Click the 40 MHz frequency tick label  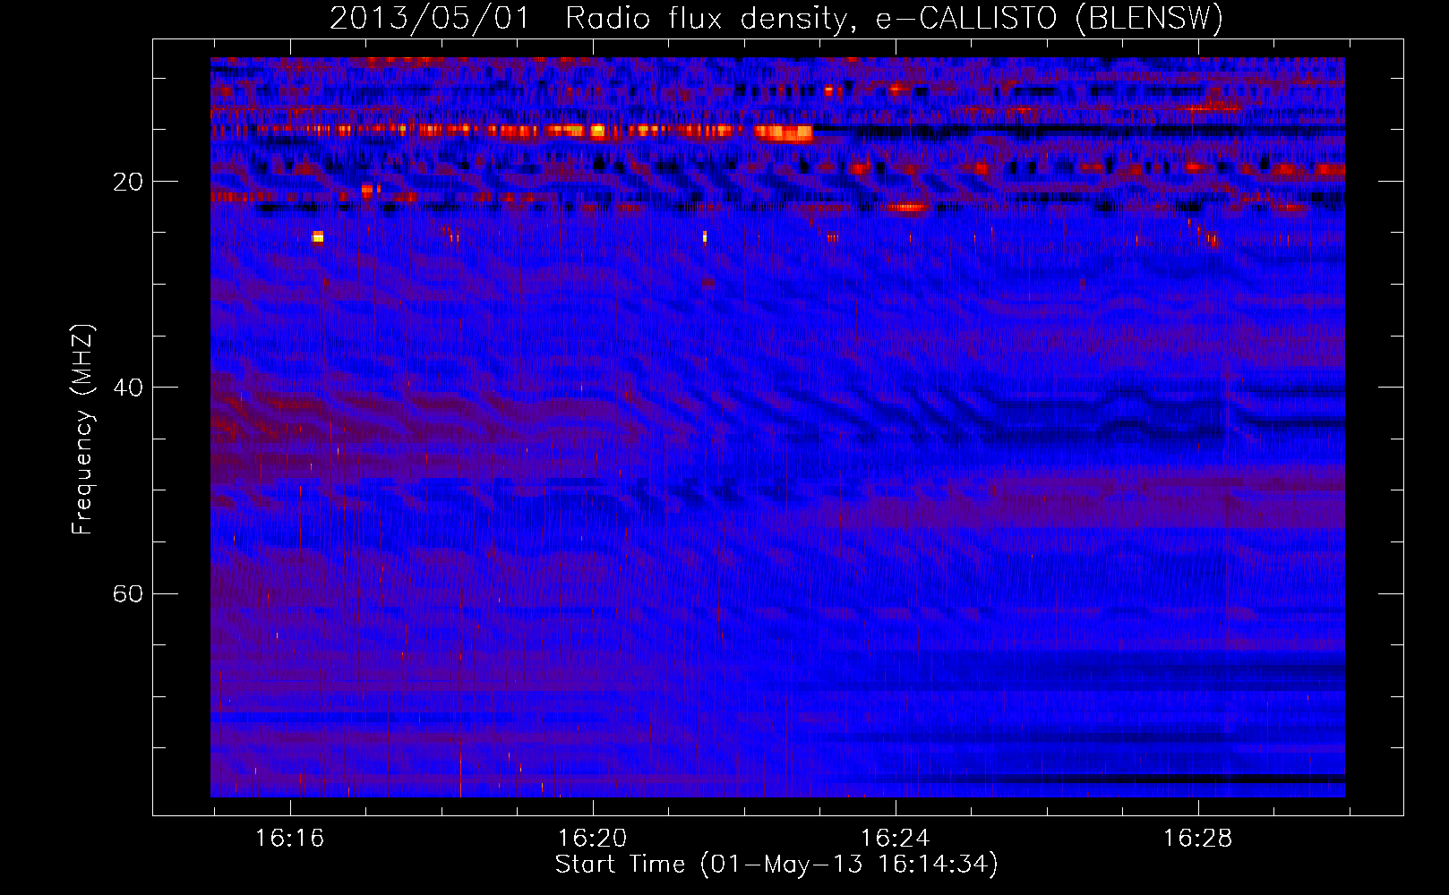[x=127, y=388]
